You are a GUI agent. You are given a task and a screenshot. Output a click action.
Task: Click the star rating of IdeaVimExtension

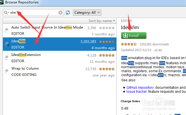(x=107, y=55)
